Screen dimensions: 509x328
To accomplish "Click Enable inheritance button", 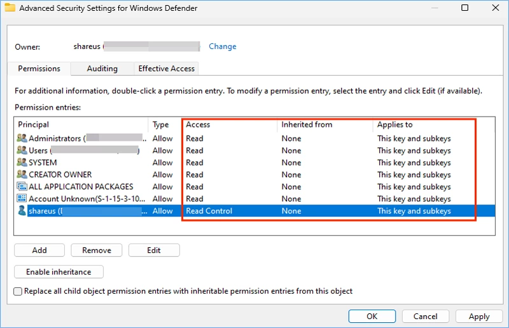I will [59, 272].
